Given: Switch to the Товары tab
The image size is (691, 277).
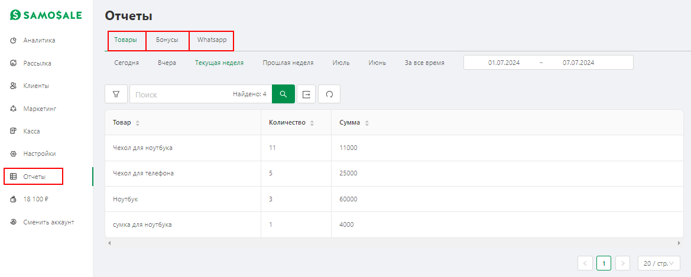Looking at the screenshot, I should (125, 40).
